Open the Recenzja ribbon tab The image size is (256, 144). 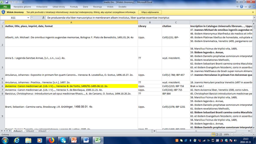pyautogui.click(x=97, y=7)
